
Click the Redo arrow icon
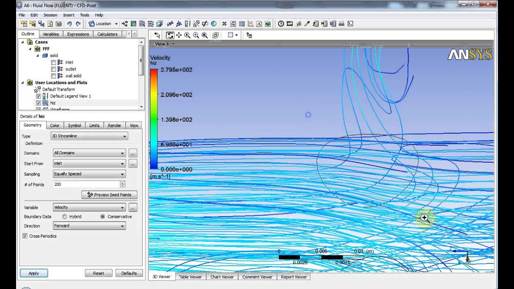tap(78, 24)
